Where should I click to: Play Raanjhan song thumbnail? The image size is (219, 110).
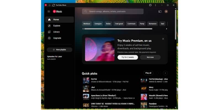[144, 105]
